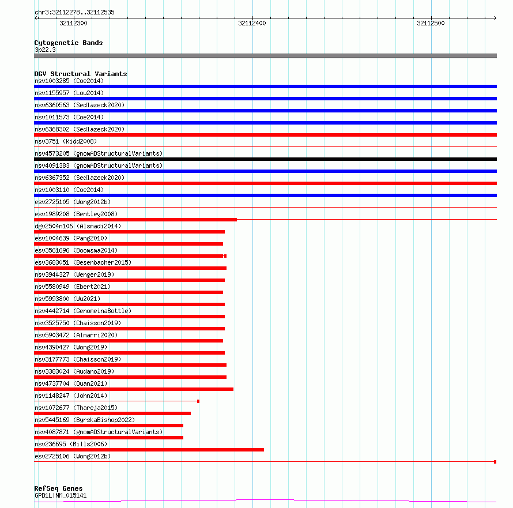Click the gray 3p22.3 cytogenetic band bar
This screenshot has width=513, height=508.
(x=265, y=56)
